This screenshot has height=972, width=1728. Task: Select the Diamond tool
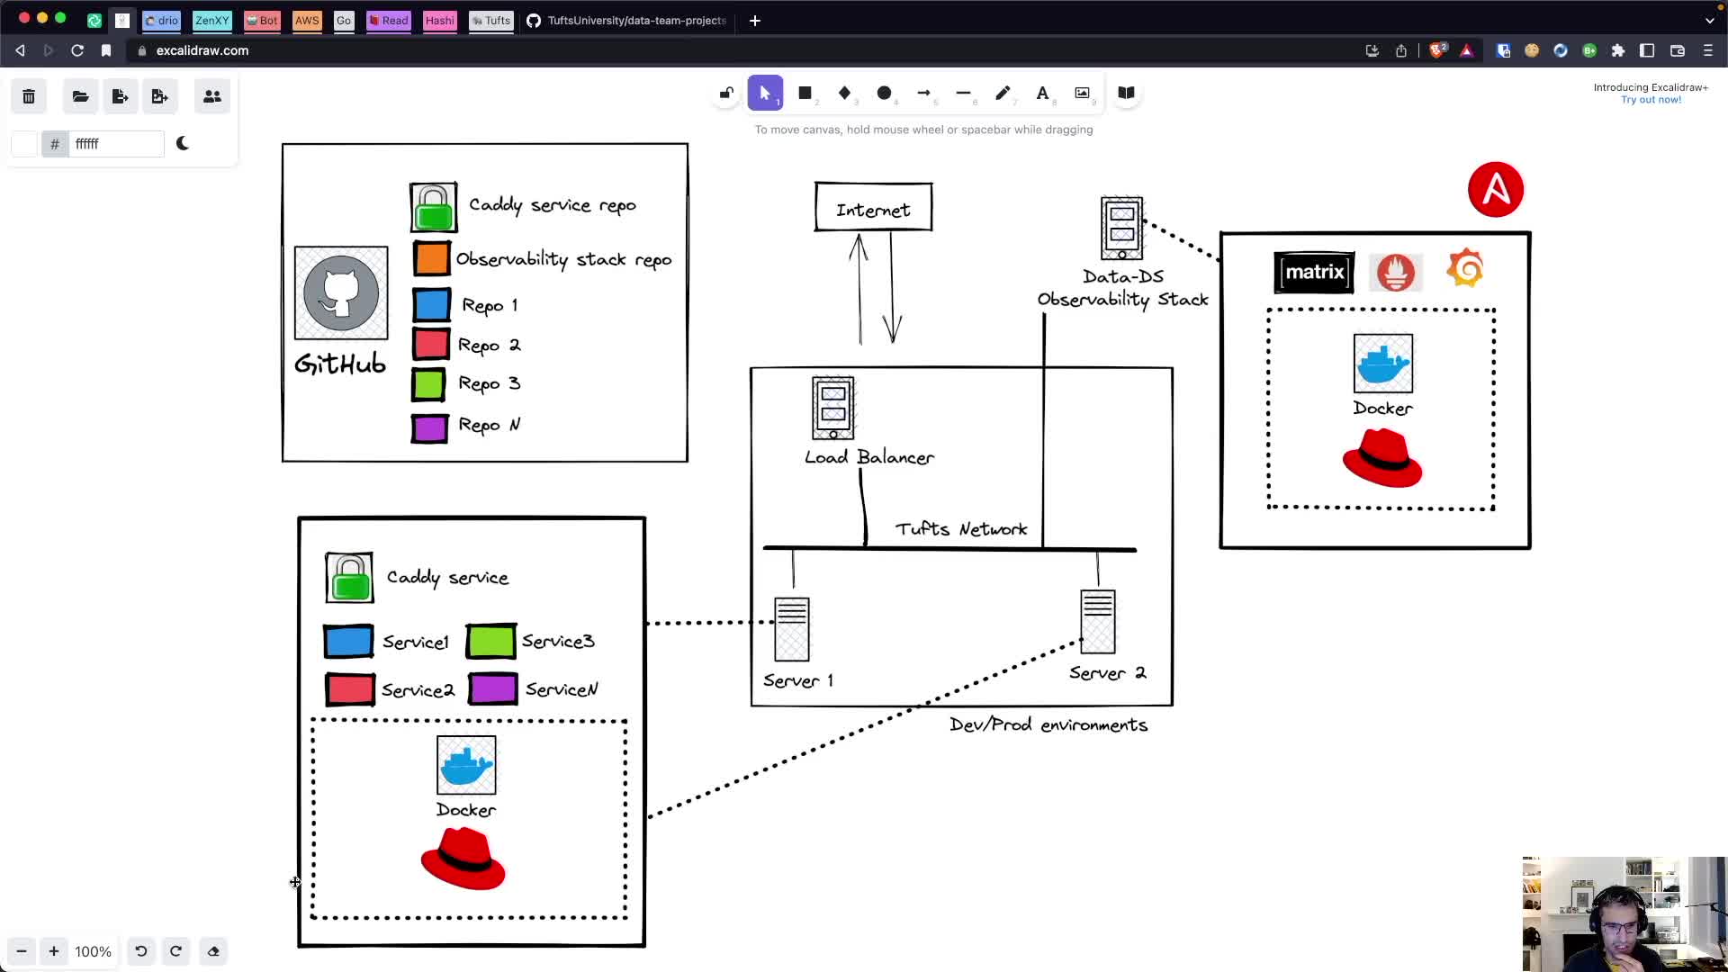point(844,93)
